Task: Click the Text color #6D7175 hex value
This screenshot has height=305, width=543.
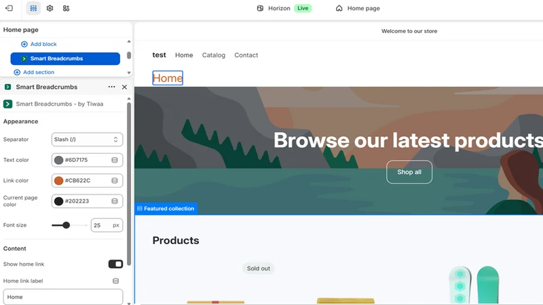Action: (77, 160)
